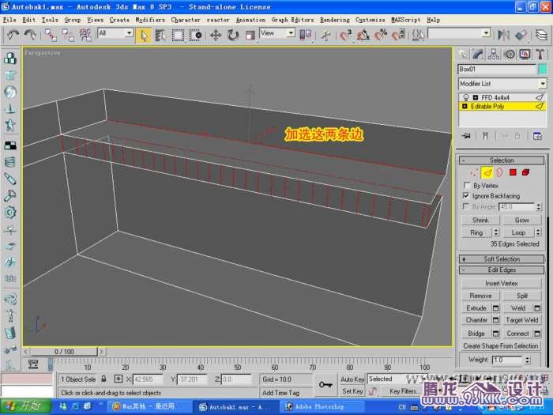The height and width of the screenshot is (415, 553).
Task: Click Use Pivot Point Center icon
Action: [x=305, y=35]
